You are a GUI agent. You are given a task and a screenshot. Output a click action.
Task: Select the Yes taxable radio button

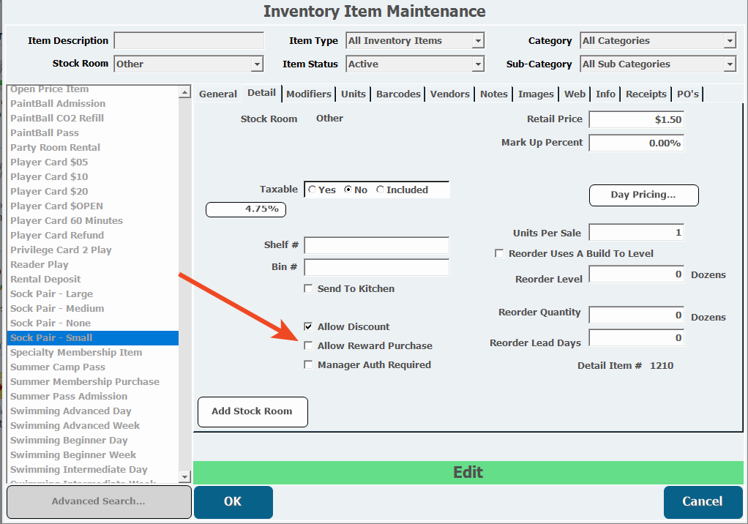click(313, 190)
